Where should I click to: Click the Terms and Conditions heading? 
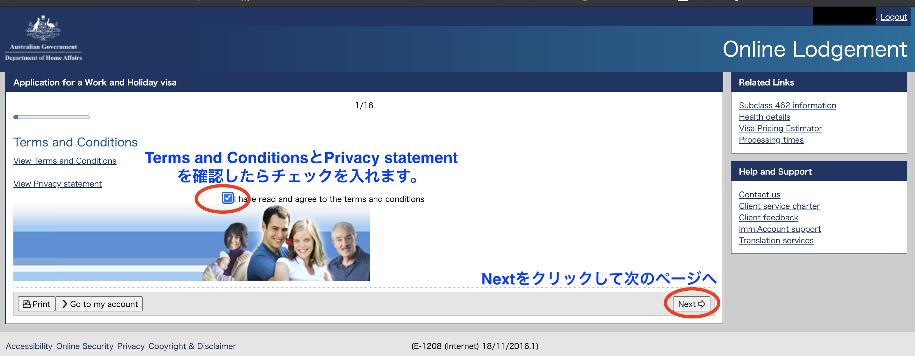76,142
